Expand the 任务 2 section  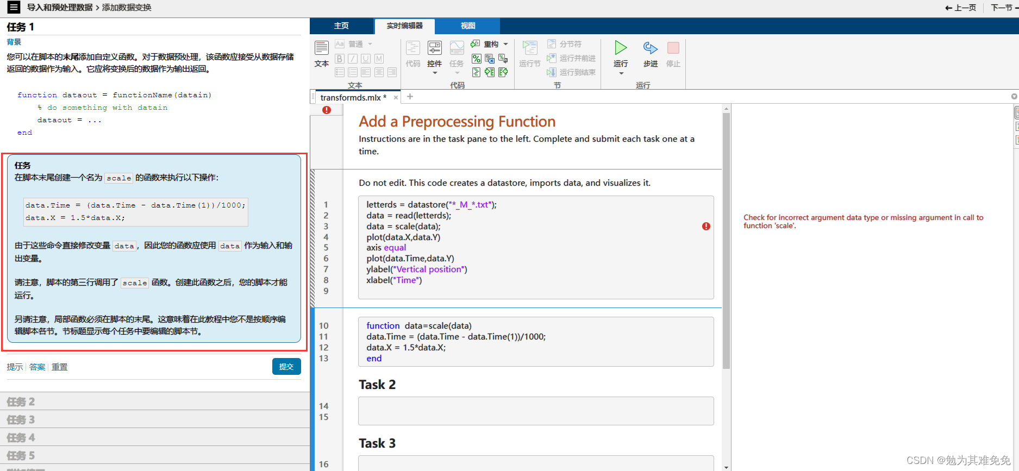(155, 401)
